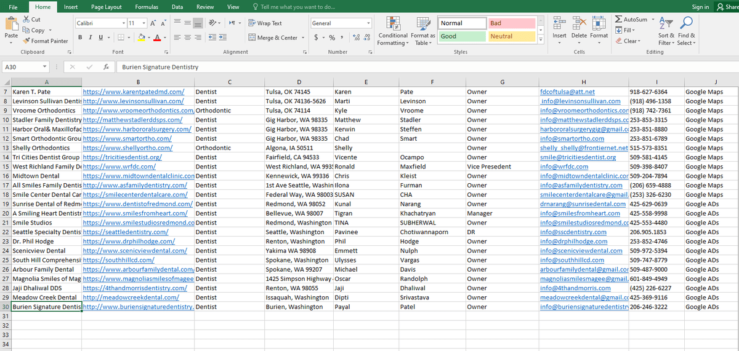Open the Formulas ribbon tab
This screenshot has width=739, height=351.
[147, 7]
